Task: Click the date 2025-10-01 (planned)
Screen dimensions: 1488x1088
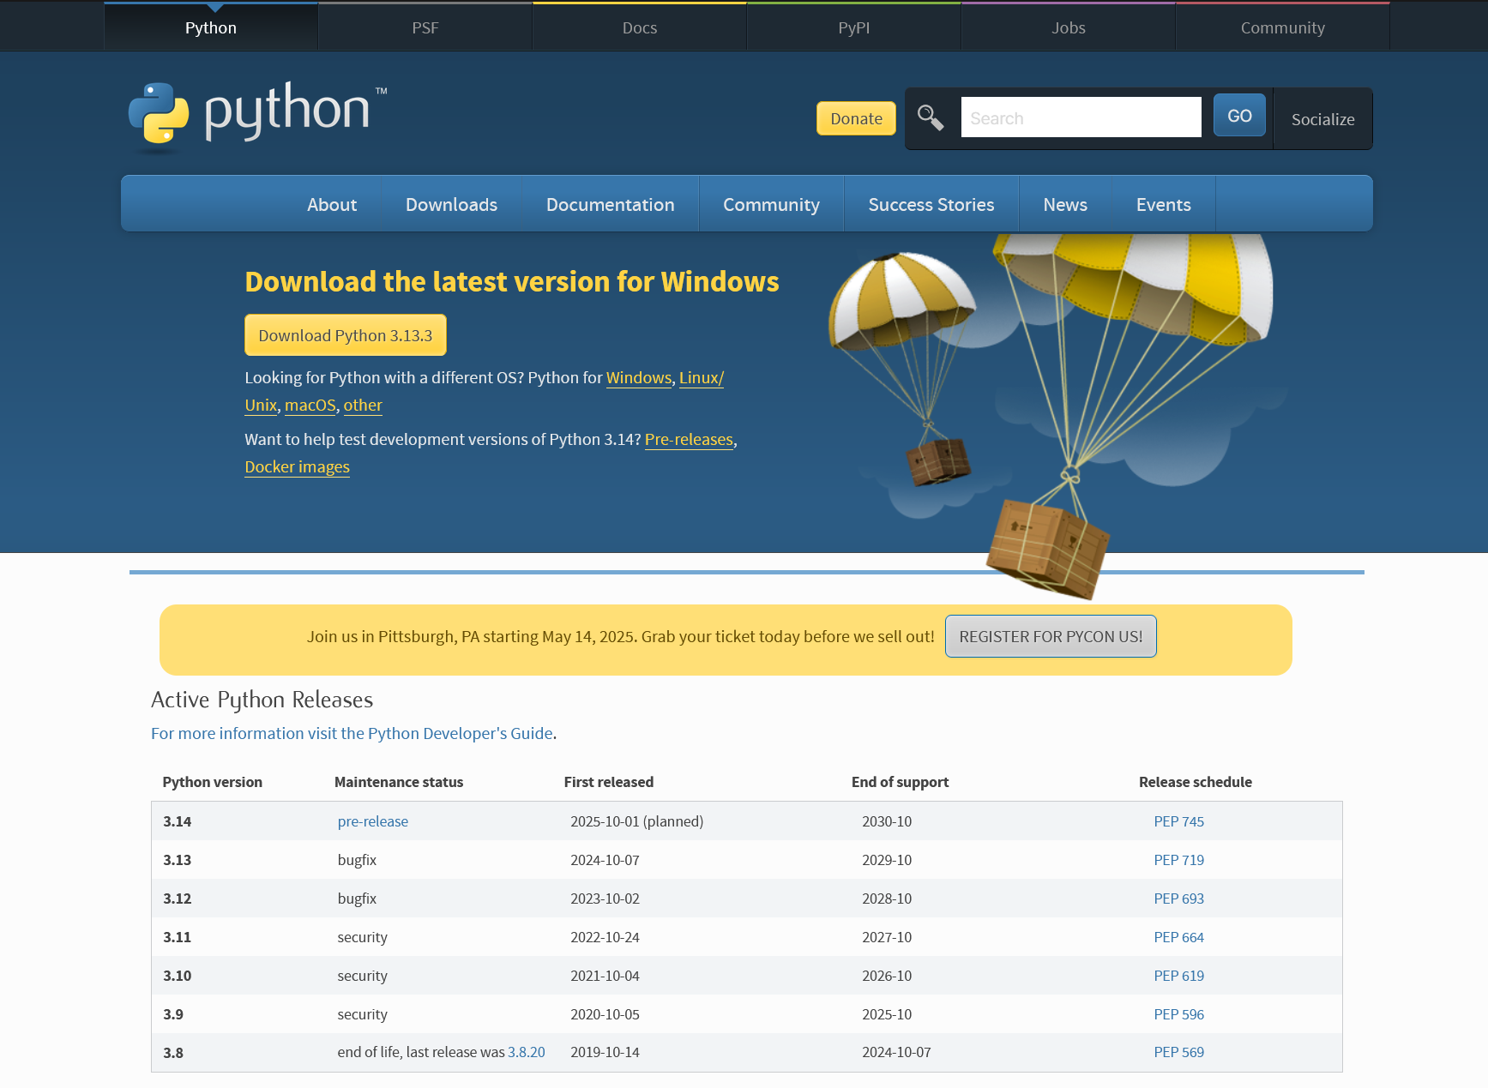Action: [x=636, y=821]
